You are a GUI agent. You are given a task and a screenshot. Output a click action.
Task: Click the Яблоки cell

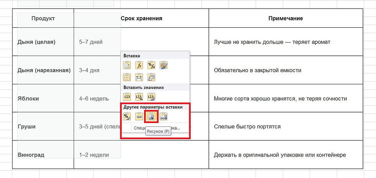pos(43,98)
